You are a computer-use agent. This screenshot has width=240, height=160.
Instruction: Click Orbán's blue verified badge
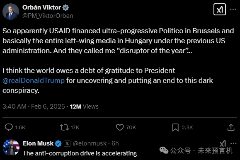pyautogui.click(x=65, y=7)
